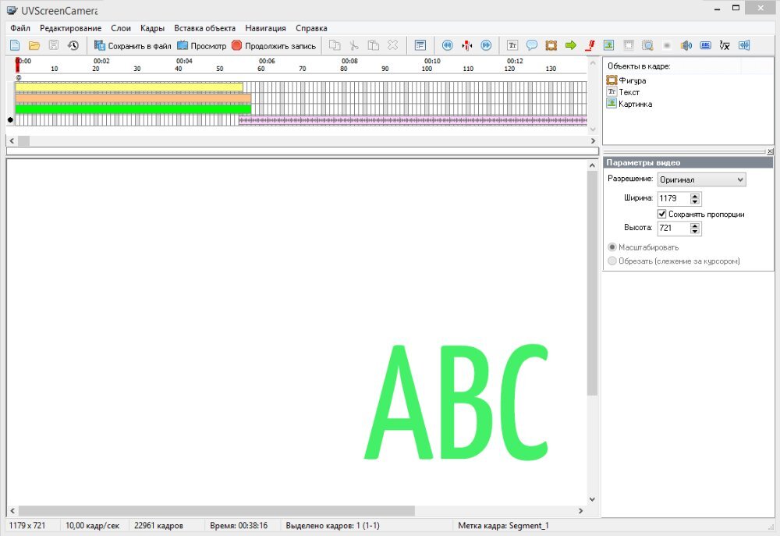Viewport: 780px width, 536px height.
Task: Select Картинка in the objects list
Action: pos(635,104)
